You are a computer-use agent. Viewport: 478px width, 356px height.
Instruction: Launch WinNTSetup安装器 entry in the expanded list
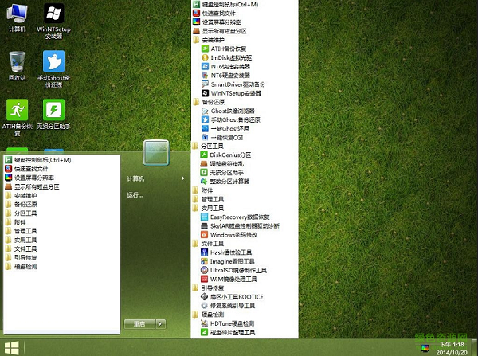click(231, 93)
